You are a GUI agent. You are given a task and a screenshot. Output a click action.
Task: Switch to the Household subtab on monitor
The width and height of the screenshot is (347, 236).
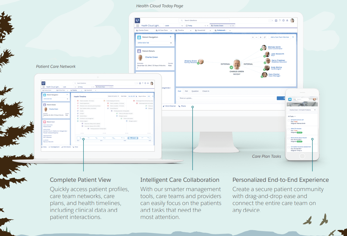pos(201,30)
